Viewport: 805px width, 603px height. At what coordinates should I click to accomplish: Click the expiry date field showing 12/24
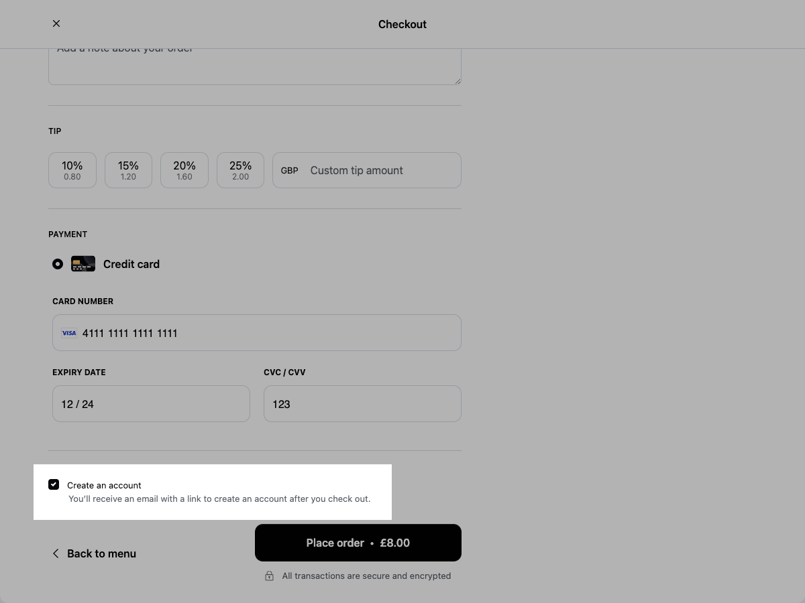[151, 403]
